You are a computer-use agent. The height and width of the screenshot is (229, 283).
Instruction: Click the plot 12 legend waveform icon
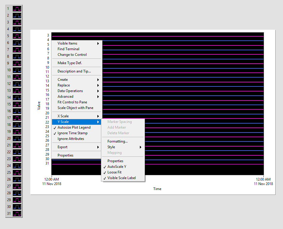pyautogui.click(x=17, y=84)
